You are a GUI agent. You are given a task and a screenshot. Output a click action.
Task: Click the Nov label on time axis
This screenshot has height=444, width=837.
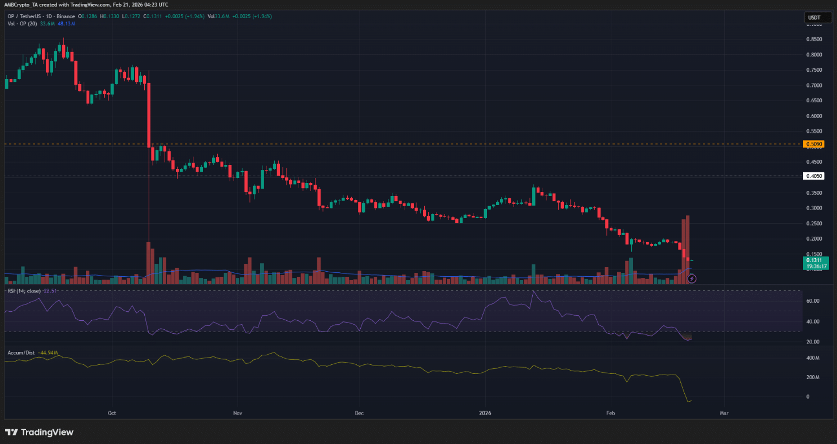238,413
